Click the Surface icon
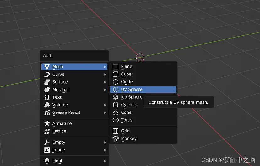Image resolution: width=260 pixels, height=166 pixels. 47,82
